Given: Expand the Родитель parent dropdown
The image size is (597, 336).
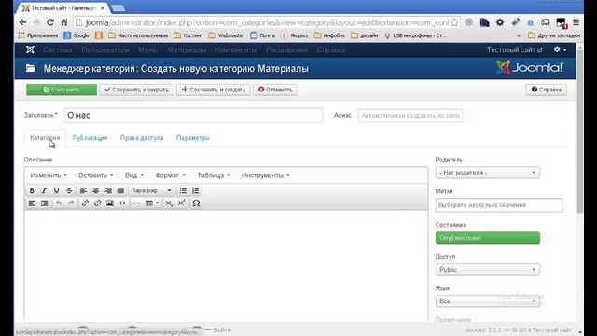Looking at the screenshot, I should [488, 173].
